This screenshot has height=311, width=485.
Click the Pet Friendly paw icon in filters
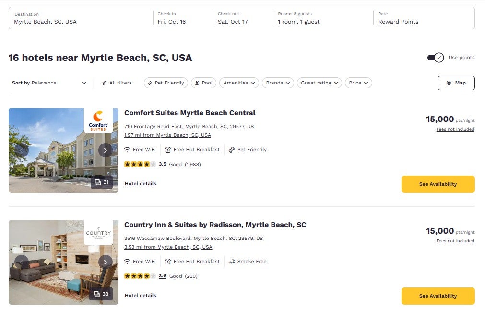(150, 83)
